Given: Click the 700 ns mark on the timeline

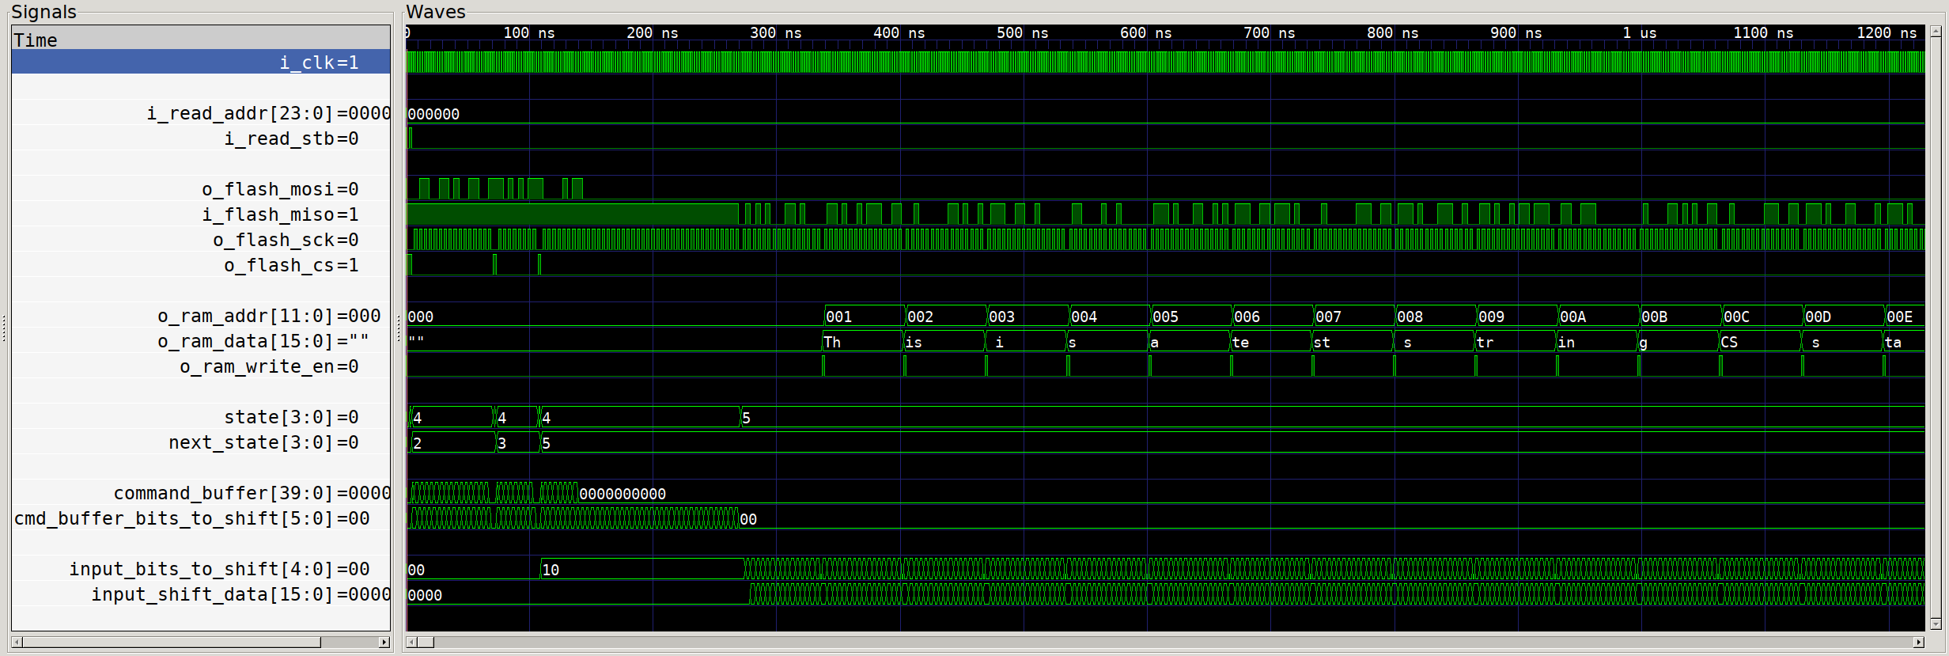Looking at the screenshot, I should [1270, 33].
